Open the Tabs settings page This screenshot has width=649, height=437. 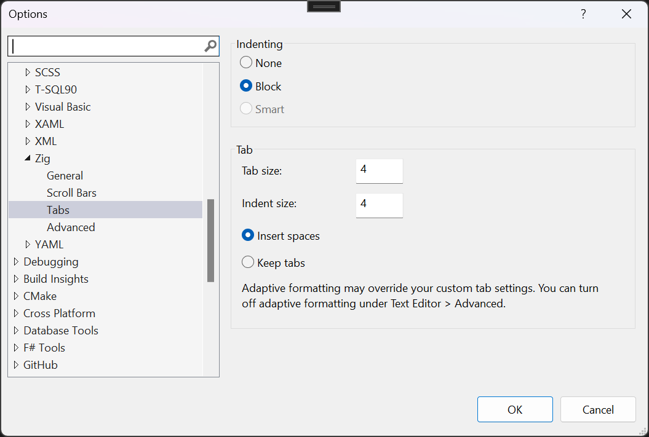tap(58, 210)
